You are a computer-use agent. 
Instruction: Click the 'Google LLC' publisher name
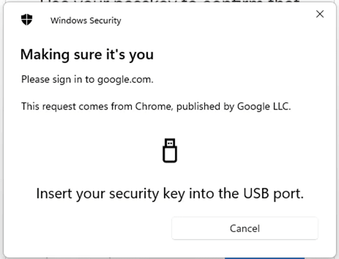263,106
